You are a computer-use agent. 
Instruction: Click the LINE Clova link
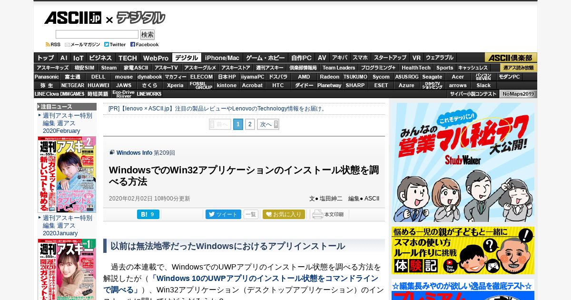47,94
